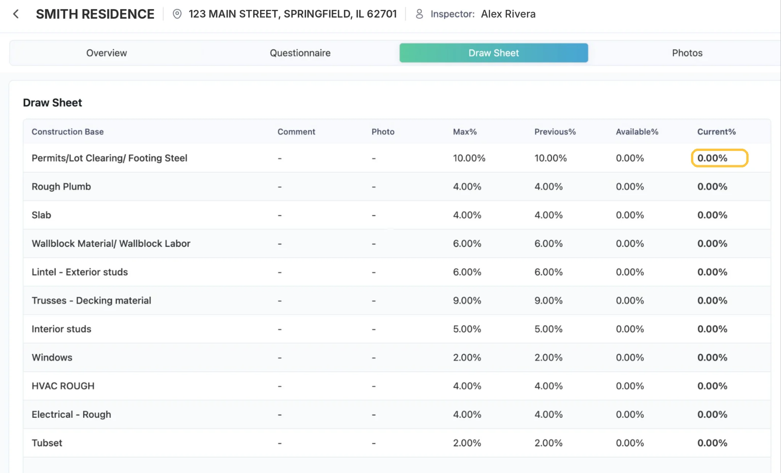Click inspector name Alex Rivera
This screenshot has width=781, height=473.
coord(508,14)
